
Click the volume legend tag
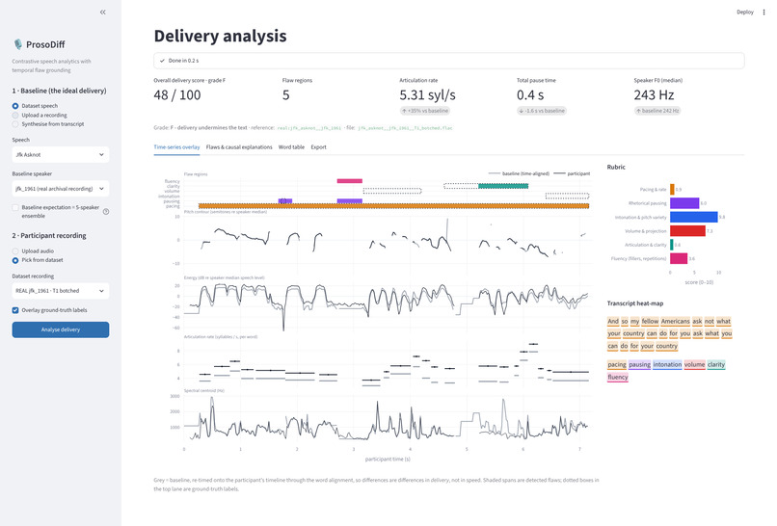click(x=694, y=364)
